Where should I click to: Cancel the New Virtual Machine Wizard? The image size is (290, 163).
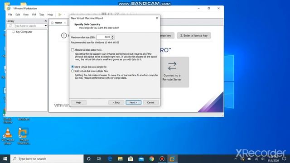point(150,102)
